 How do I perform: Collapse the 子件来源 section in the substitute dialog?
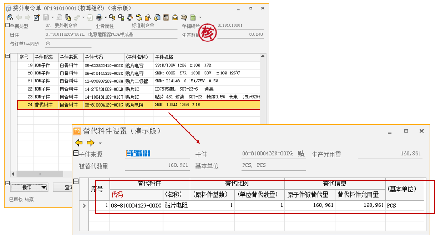(x=75, y=153)
